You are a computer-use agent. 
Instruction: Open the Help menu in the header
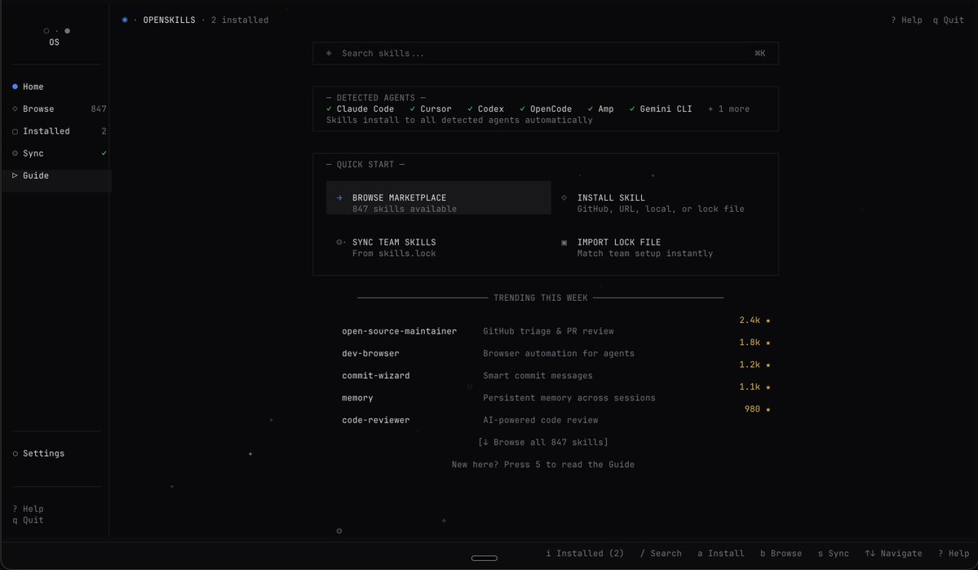pos(905,20)
